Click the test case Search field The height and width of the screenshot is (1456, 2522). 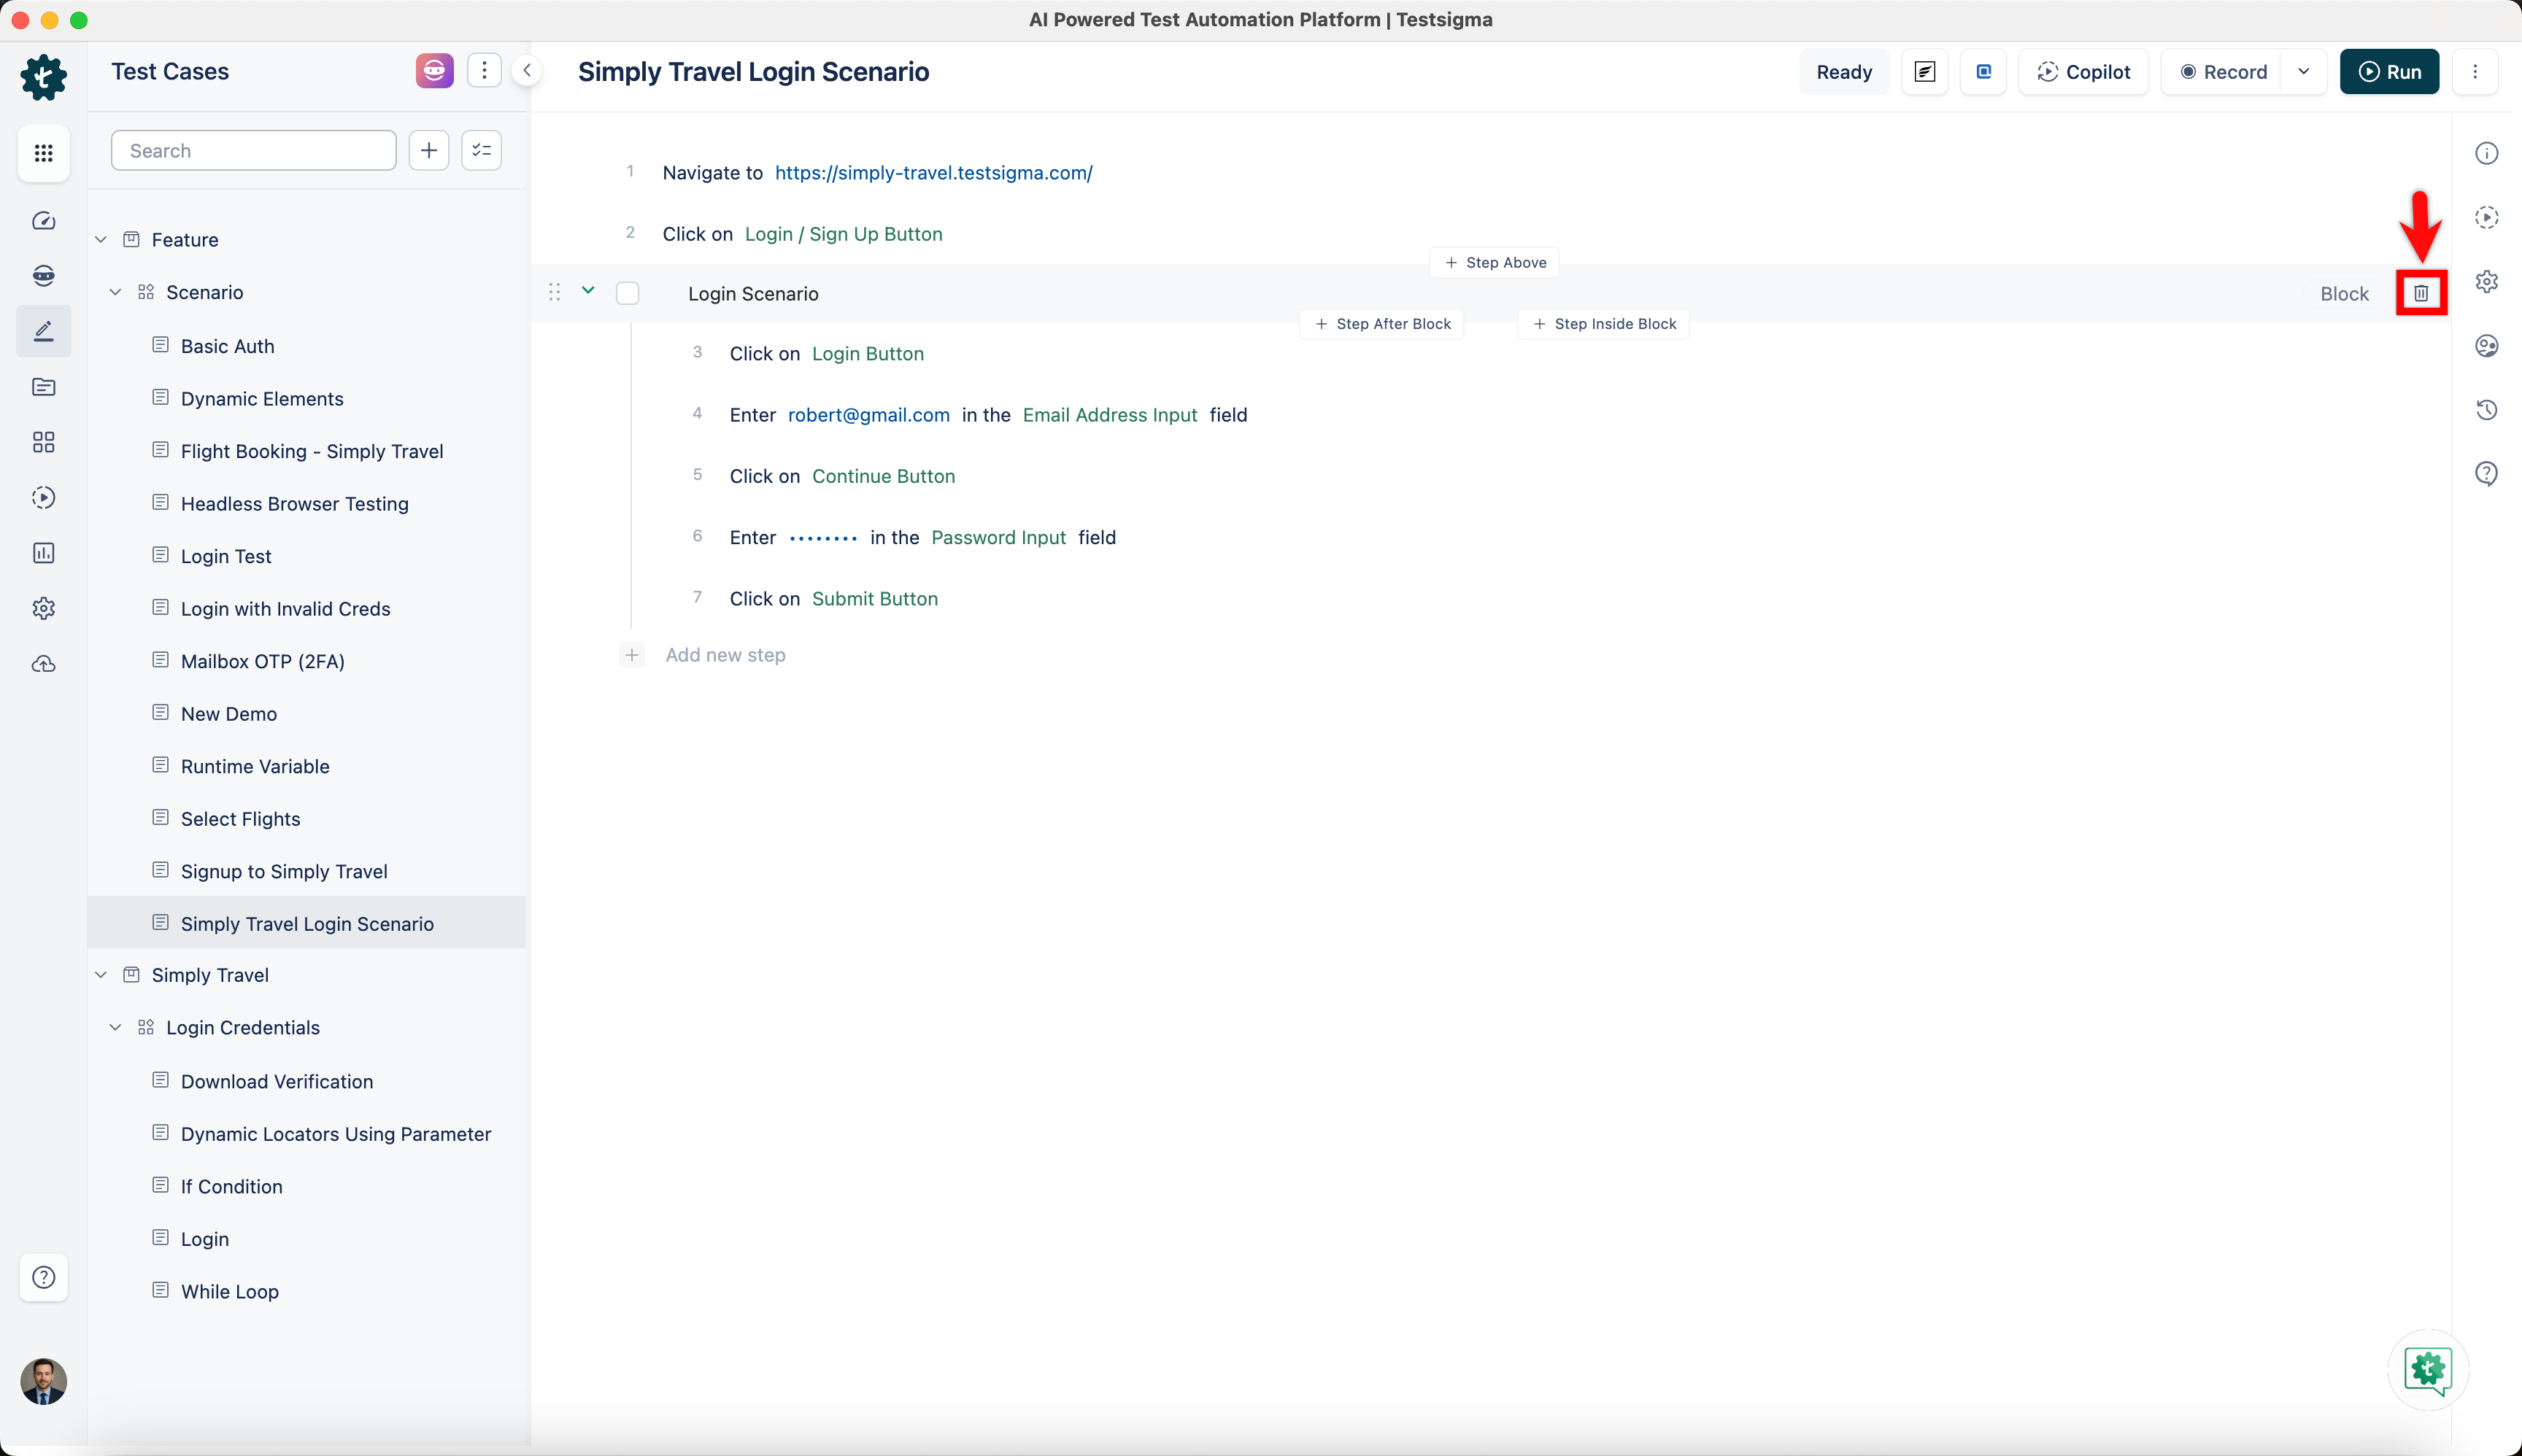click(254, 150)
